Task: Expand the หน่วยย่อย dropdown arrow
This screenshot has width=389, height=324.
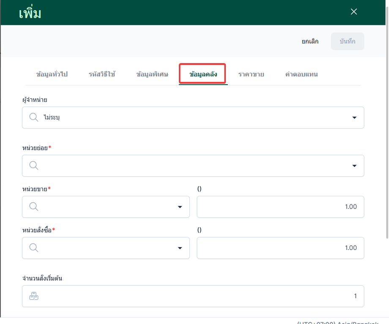Action: 354,166
